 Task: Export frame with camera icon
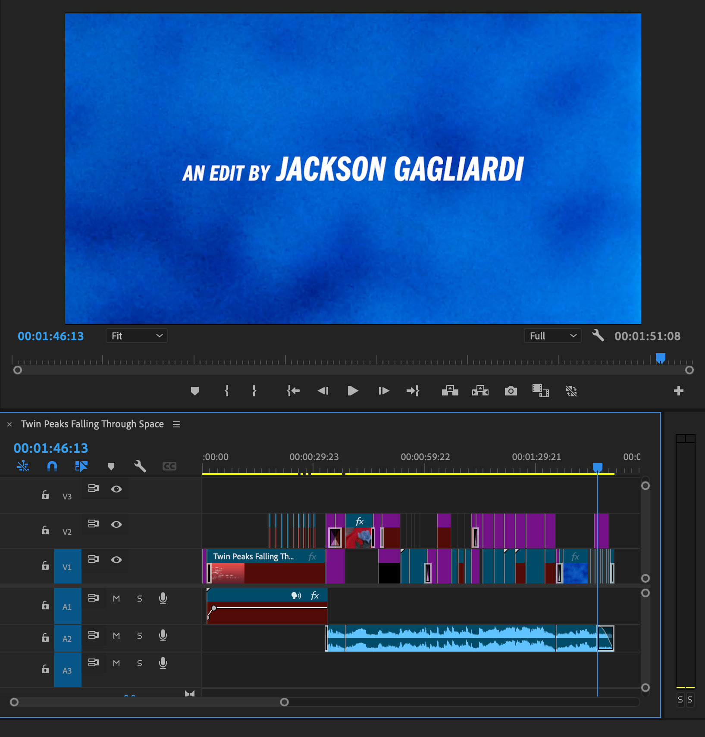[511, 391]
